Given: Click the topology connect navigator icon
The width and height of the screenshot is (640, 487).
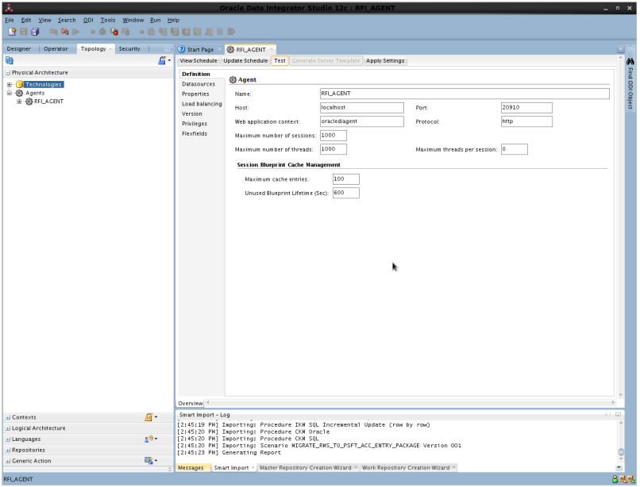Looking at the screenshot, I should click(164, 60).
